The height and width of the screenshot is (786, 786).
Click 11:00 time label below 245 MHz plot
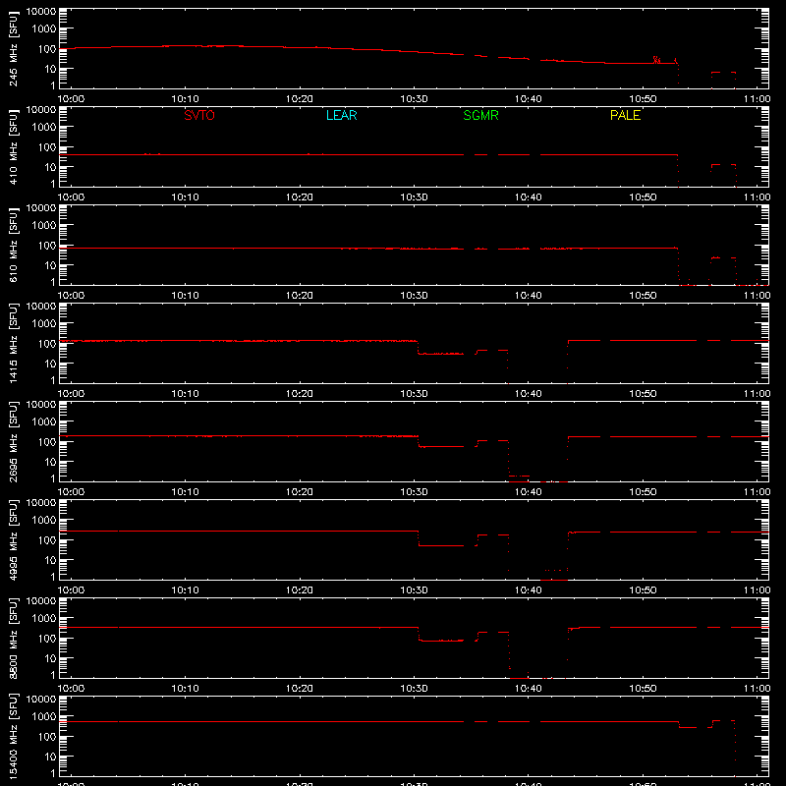click(x=757, y=99)
